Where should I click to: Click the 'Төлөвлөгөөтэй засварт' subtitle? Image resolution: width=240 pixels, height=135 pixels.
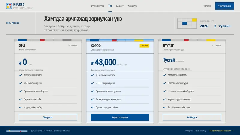point(103,70)
